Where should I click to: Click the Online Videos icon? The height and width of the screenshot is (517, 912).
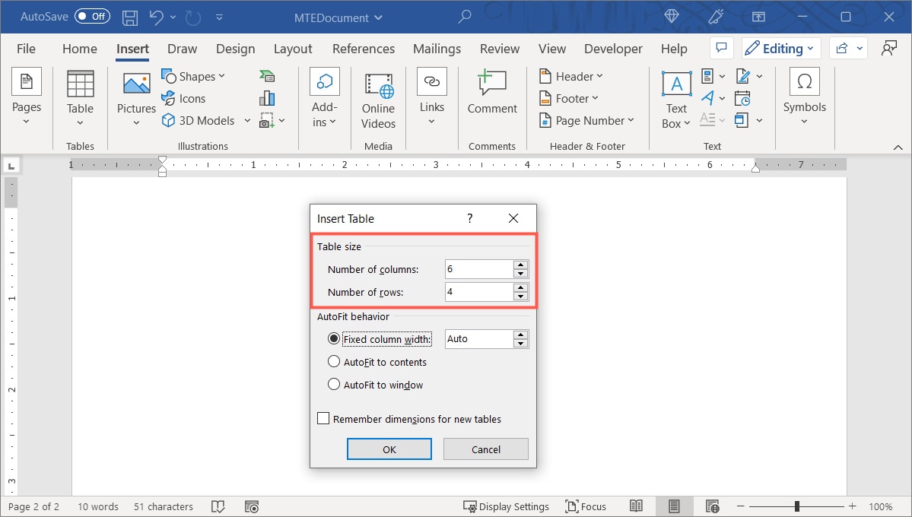378,87
